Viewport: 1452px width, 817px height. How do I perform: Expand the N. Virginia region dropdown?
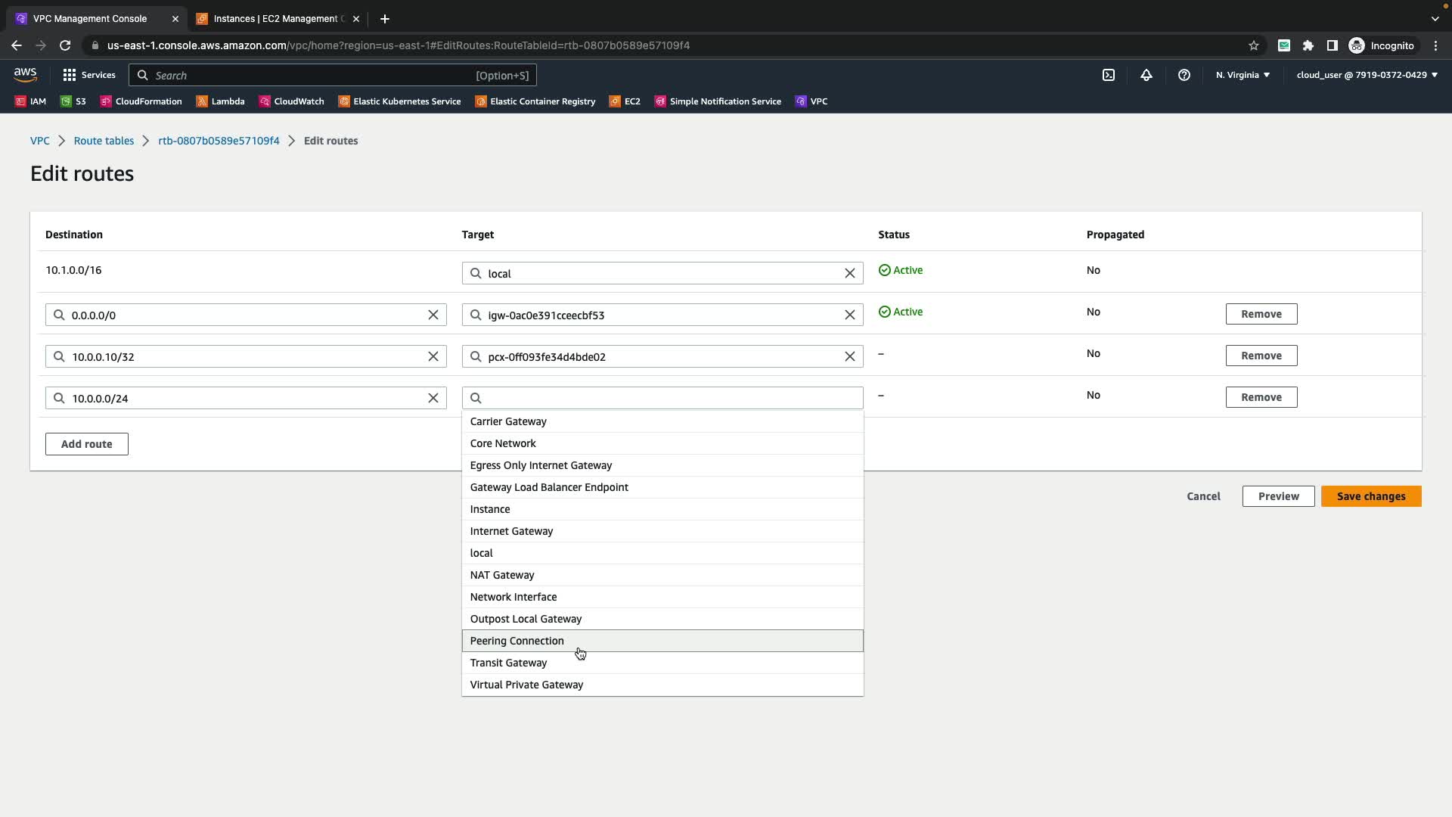point(1243,75)
